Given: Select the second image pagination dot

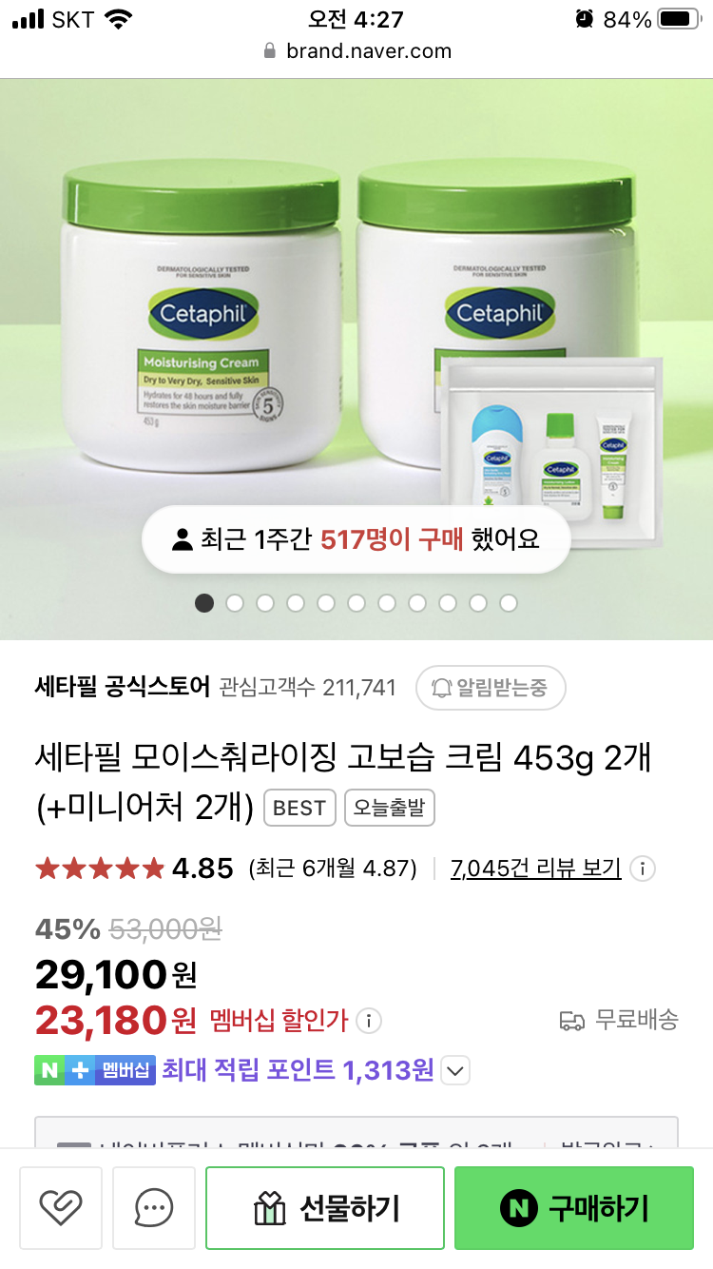Looking at the screenshot, I should point(235,603).
